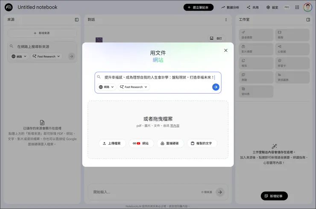Click the 工作室 panel title
Screen dimensions: 316x209
point(244,20)
